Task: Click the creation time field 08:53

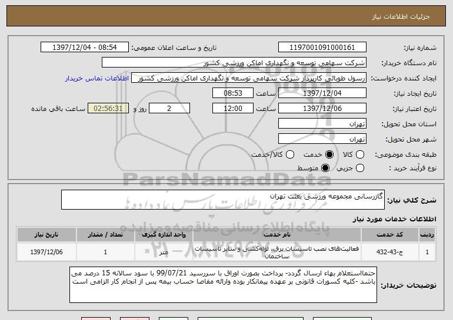Action: point(233,93)
